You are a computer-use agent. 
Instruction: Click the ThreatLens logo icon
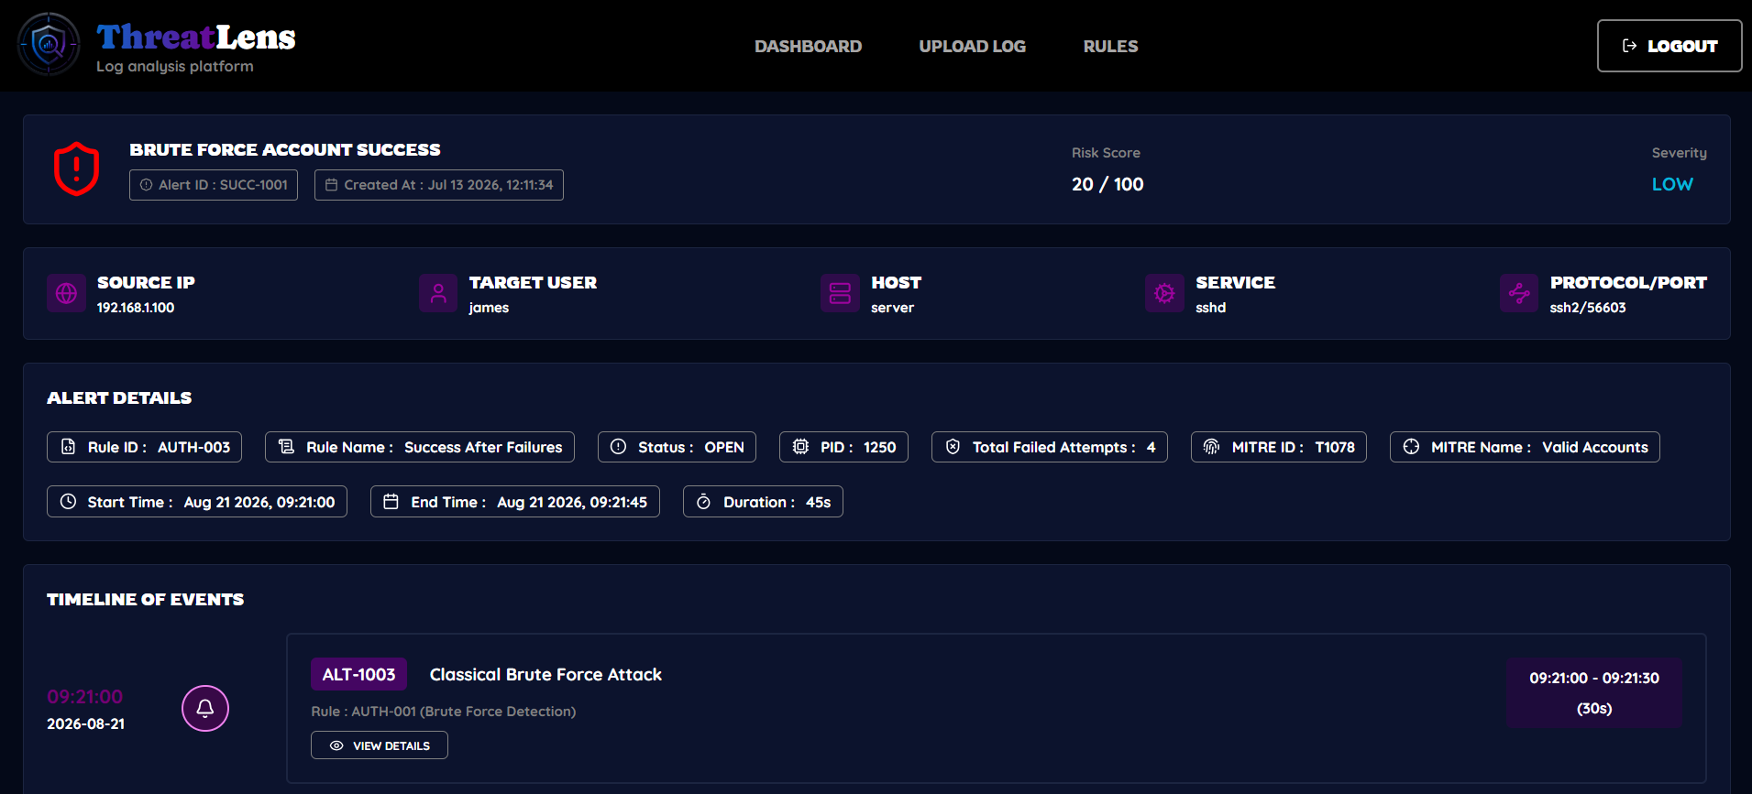click(x=50, y=43)
